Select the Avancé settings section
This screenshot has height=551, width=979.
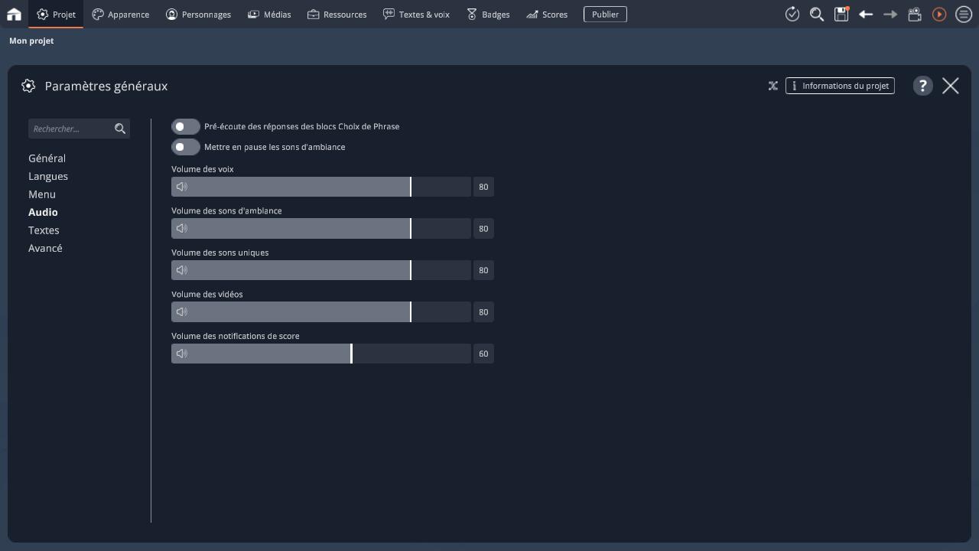pos(45,248)
